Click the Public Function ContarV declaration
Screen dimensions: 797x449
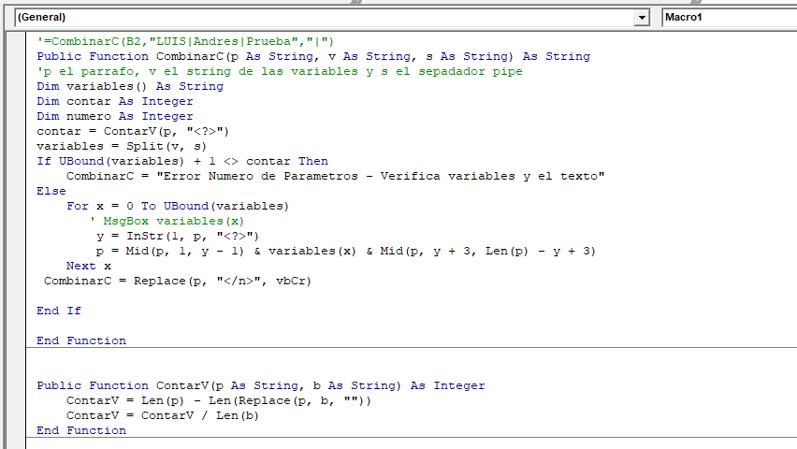coord(261,385)
